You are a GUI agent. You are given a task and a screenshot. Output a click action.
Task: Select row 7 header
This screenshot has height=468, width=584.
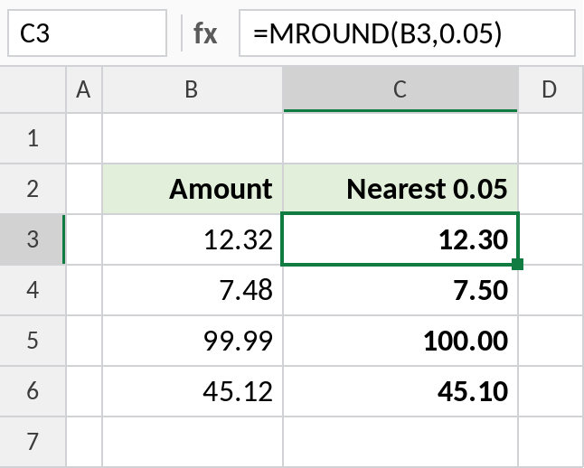(33, 442)
